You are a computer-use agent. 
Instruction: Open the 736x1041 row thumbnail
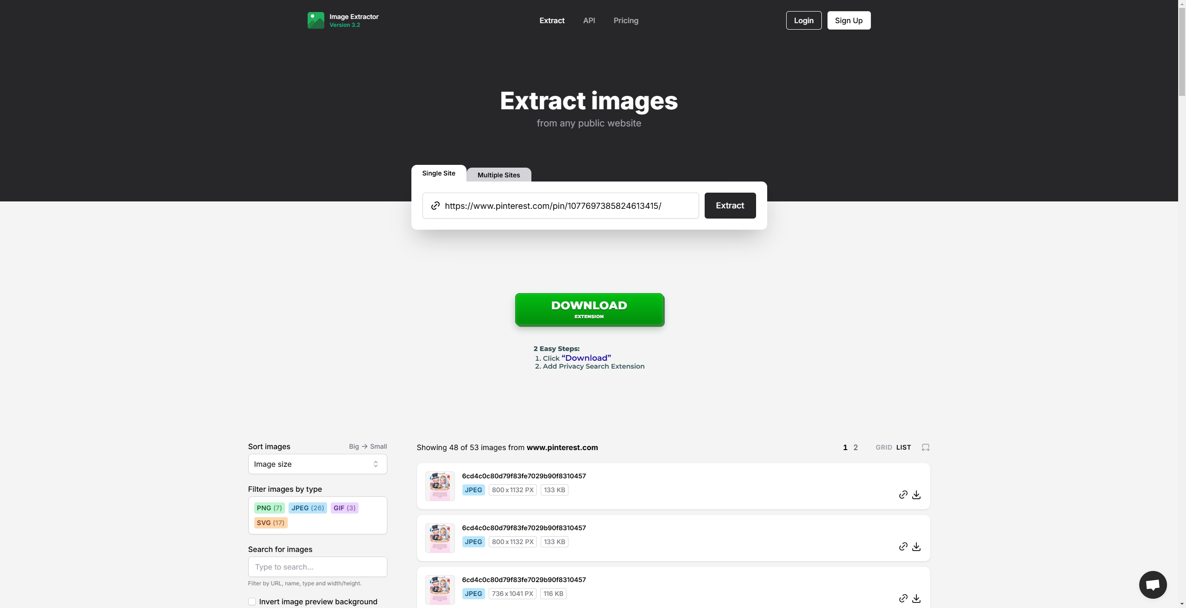click(440, 590)
